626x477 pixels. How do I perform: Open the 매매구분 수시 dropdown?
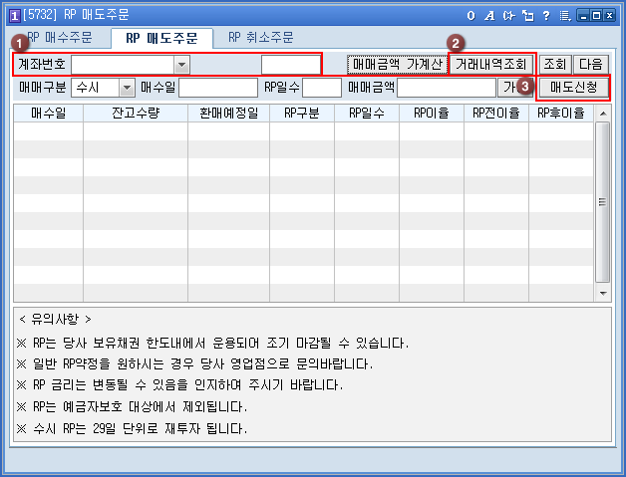127,88
